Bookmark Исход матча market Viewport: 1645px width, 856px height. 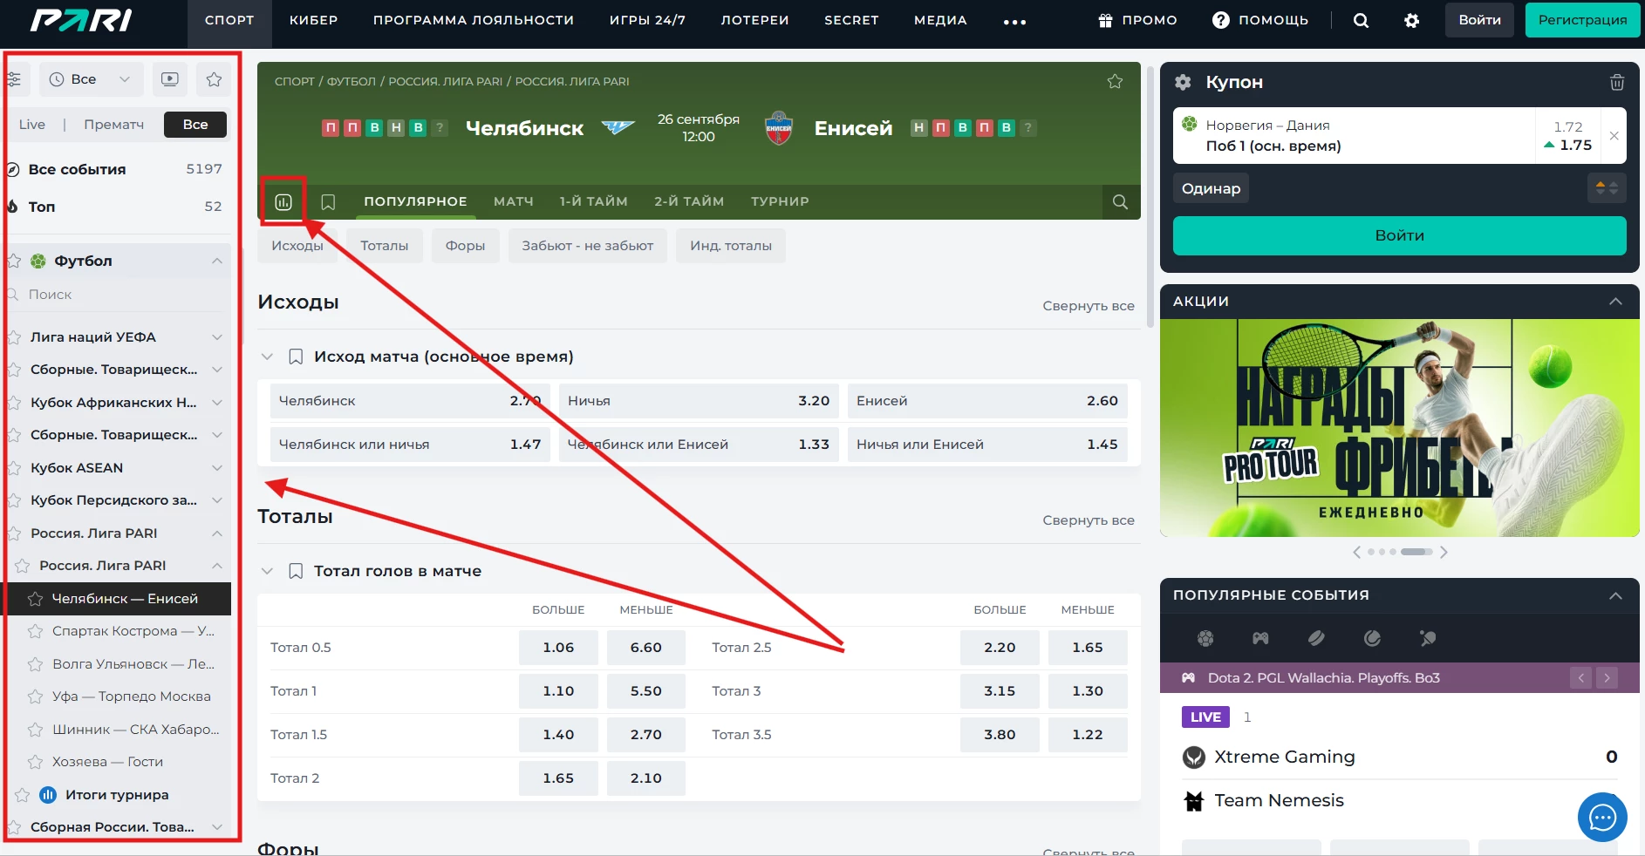click(296, 357)
